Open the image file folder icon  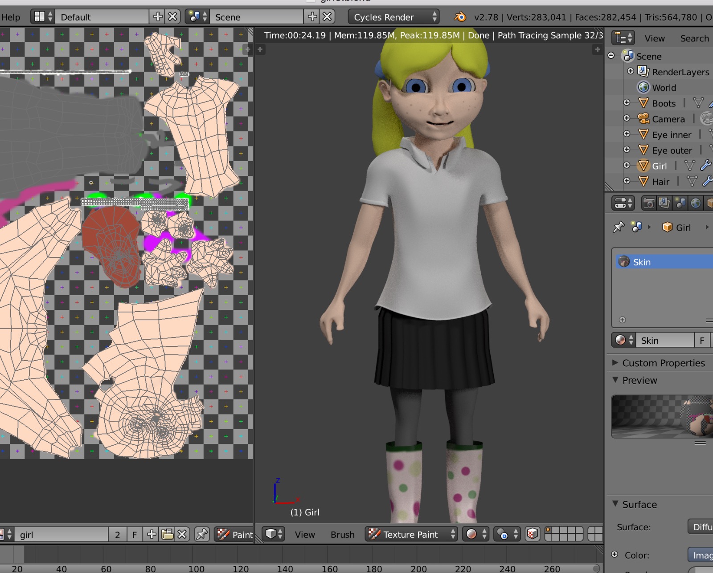168,534
